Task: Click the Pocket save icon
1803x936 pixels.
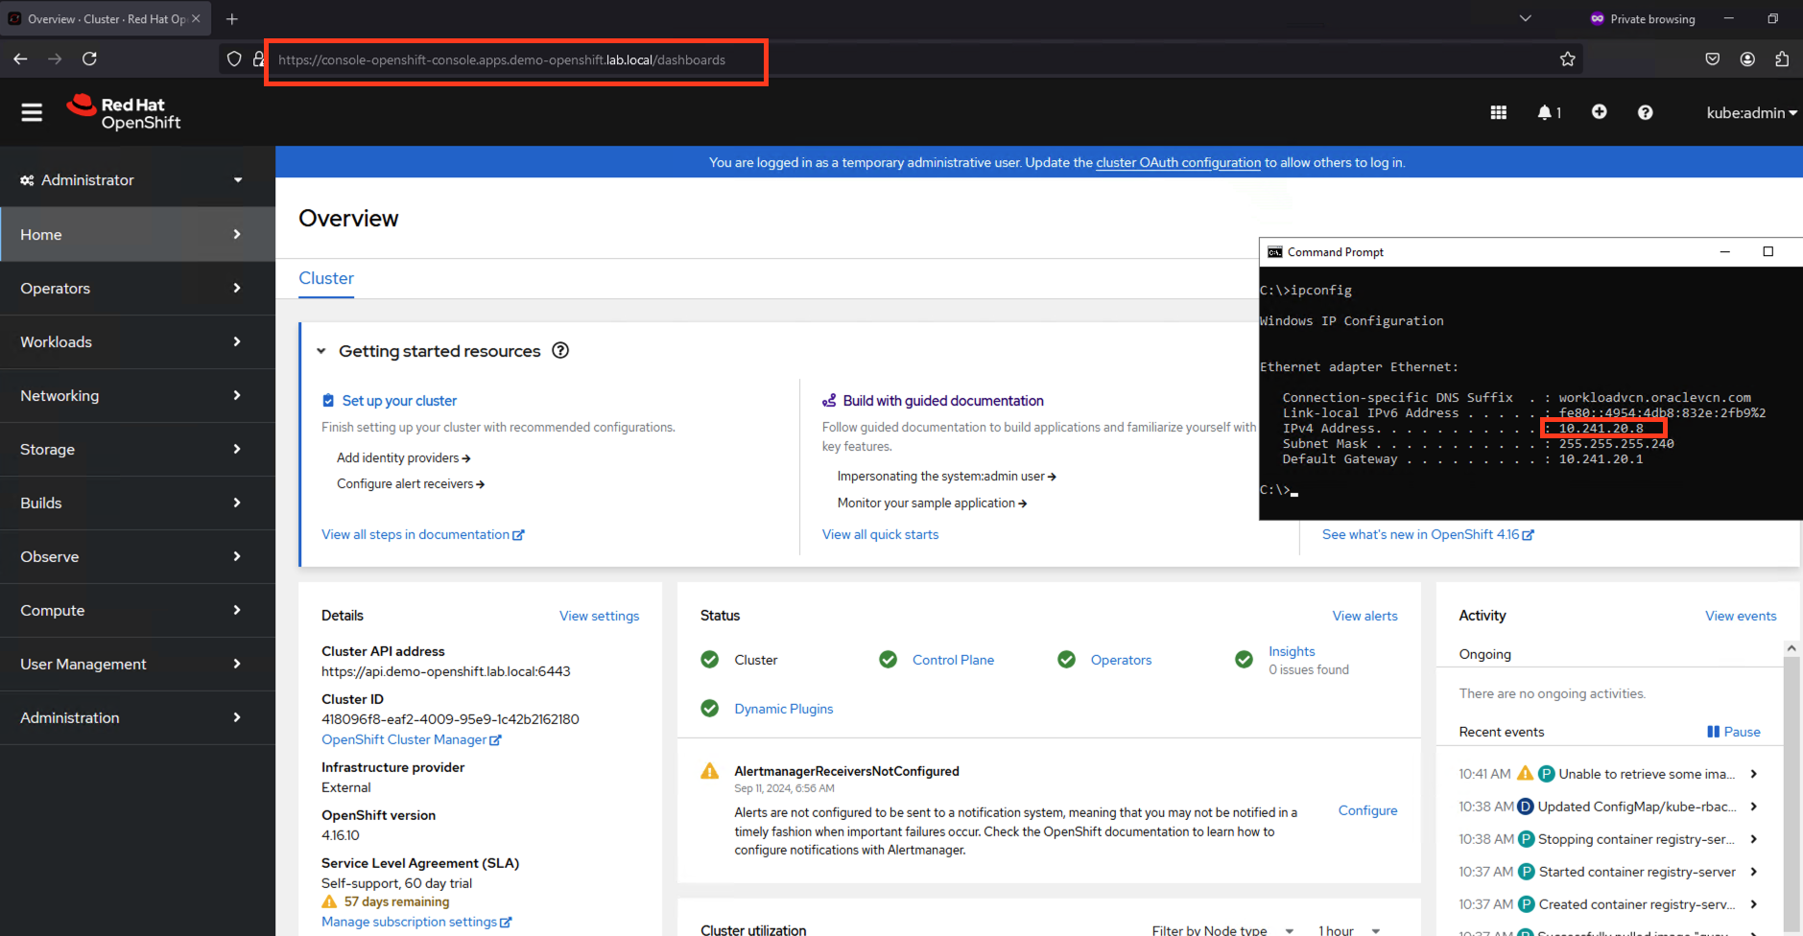Action: click(1713, 59)
